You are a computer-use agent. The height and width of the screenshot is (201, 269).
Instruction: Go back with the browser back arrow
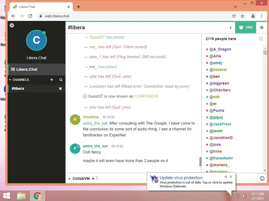tap(13, 16)
